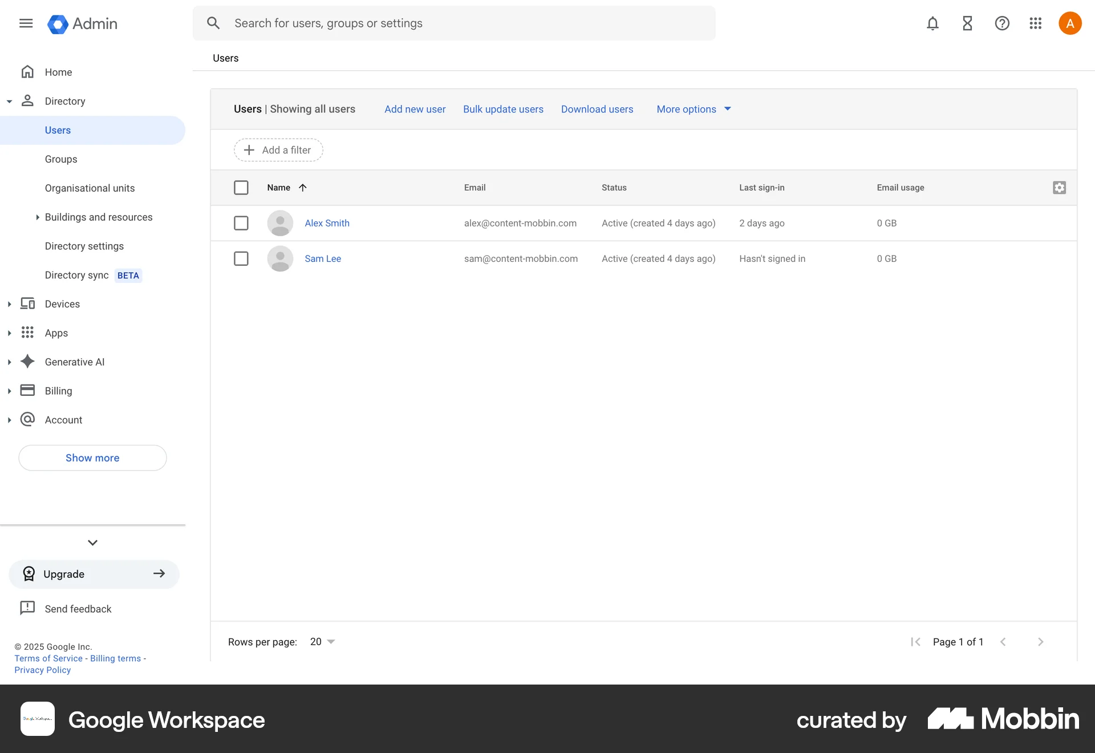Expand the Rows per page dropdown
1095x753 pixels.
(x=321, y=641)
